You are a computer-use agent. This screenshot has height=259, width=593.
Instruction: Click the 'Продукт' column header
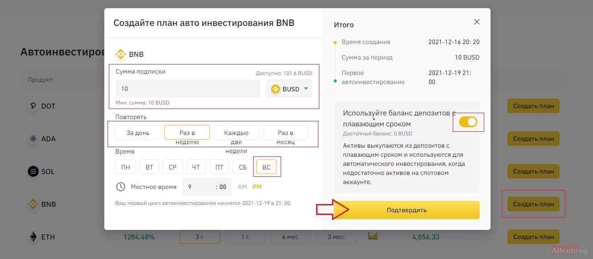40,80
